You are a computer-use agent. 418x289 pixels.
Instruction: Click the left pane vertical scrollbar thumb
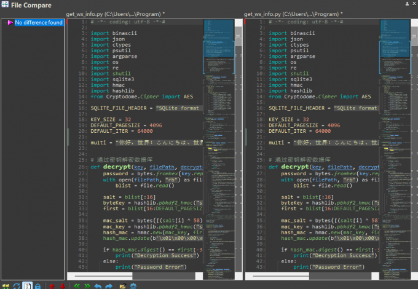tap(239, 36)
